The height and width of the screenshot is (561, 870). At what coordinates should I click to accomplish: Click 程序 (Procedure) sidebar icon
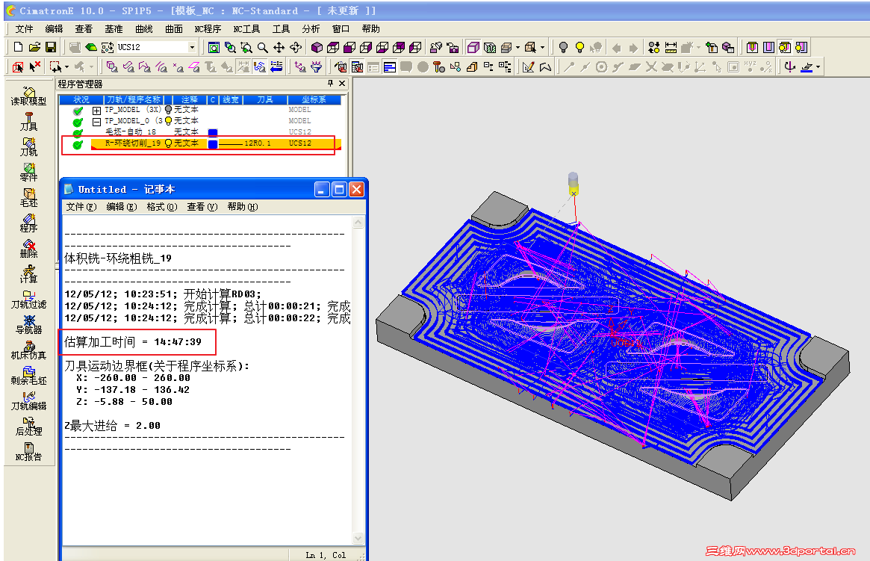(28, 223)
